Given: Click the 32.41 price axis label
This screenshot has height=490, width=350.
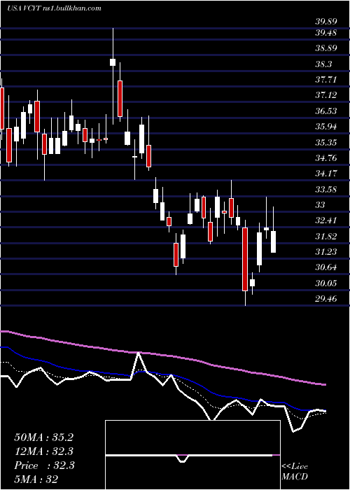Looking at the screenshot, I should [325, 220].
